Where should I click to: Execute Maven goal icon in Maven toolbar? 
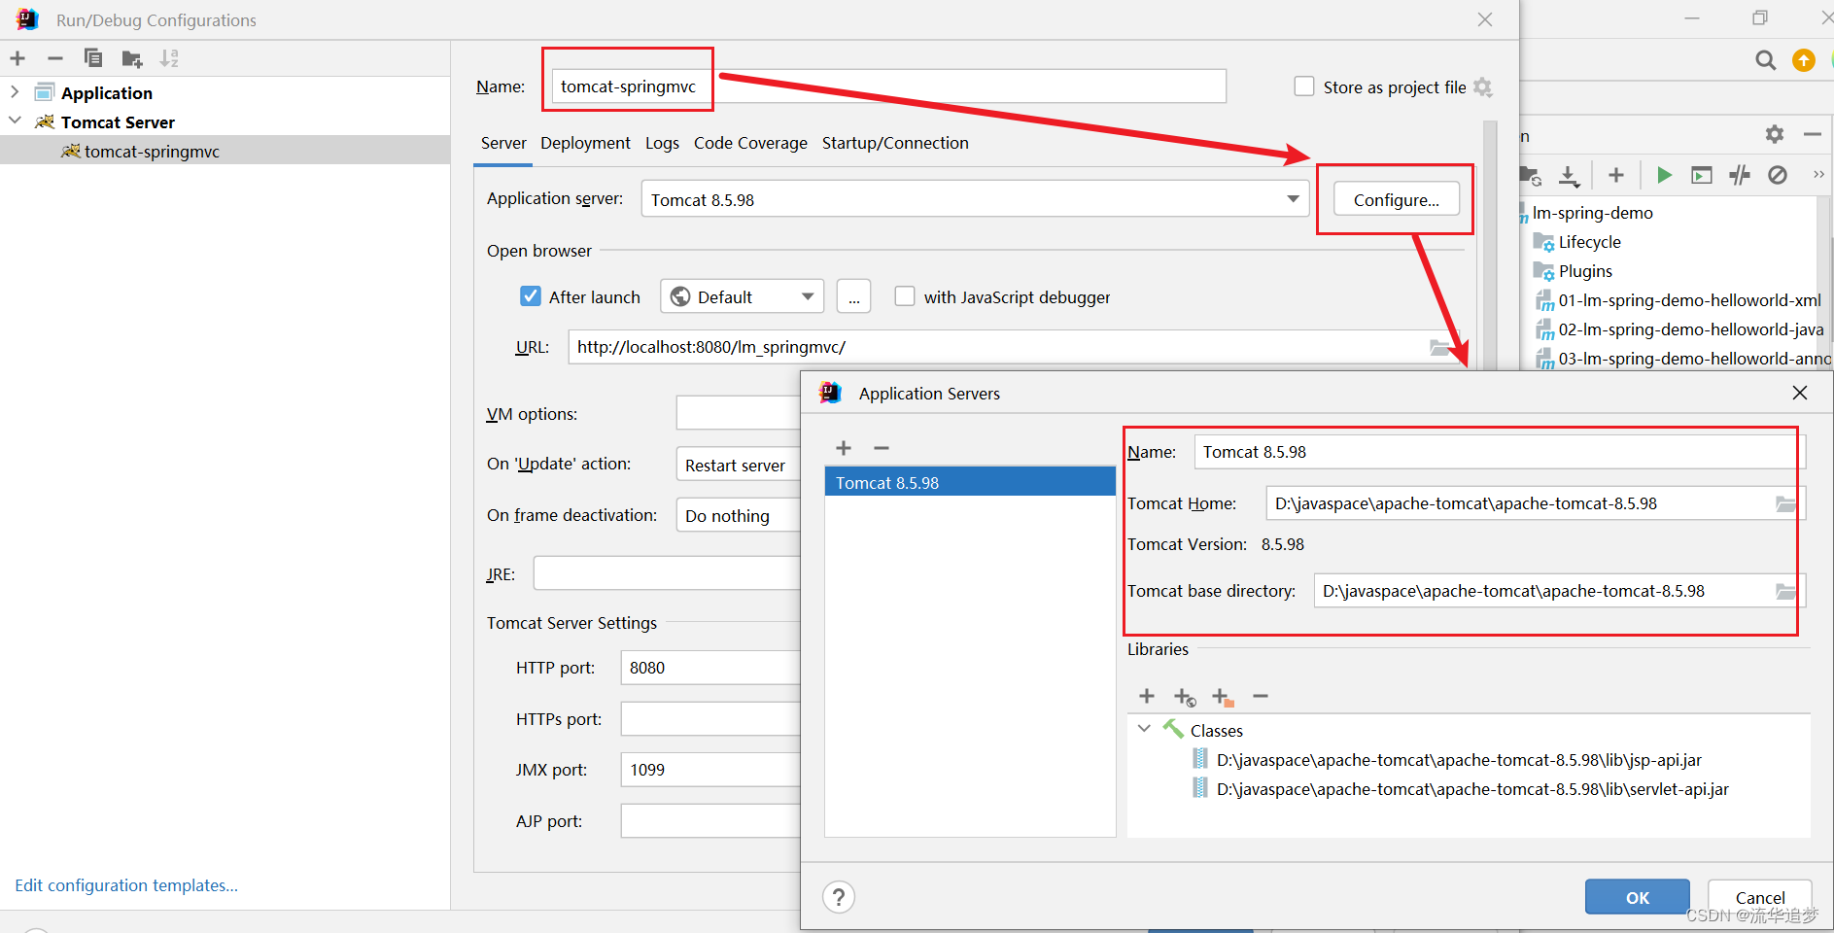point(1702,175)
